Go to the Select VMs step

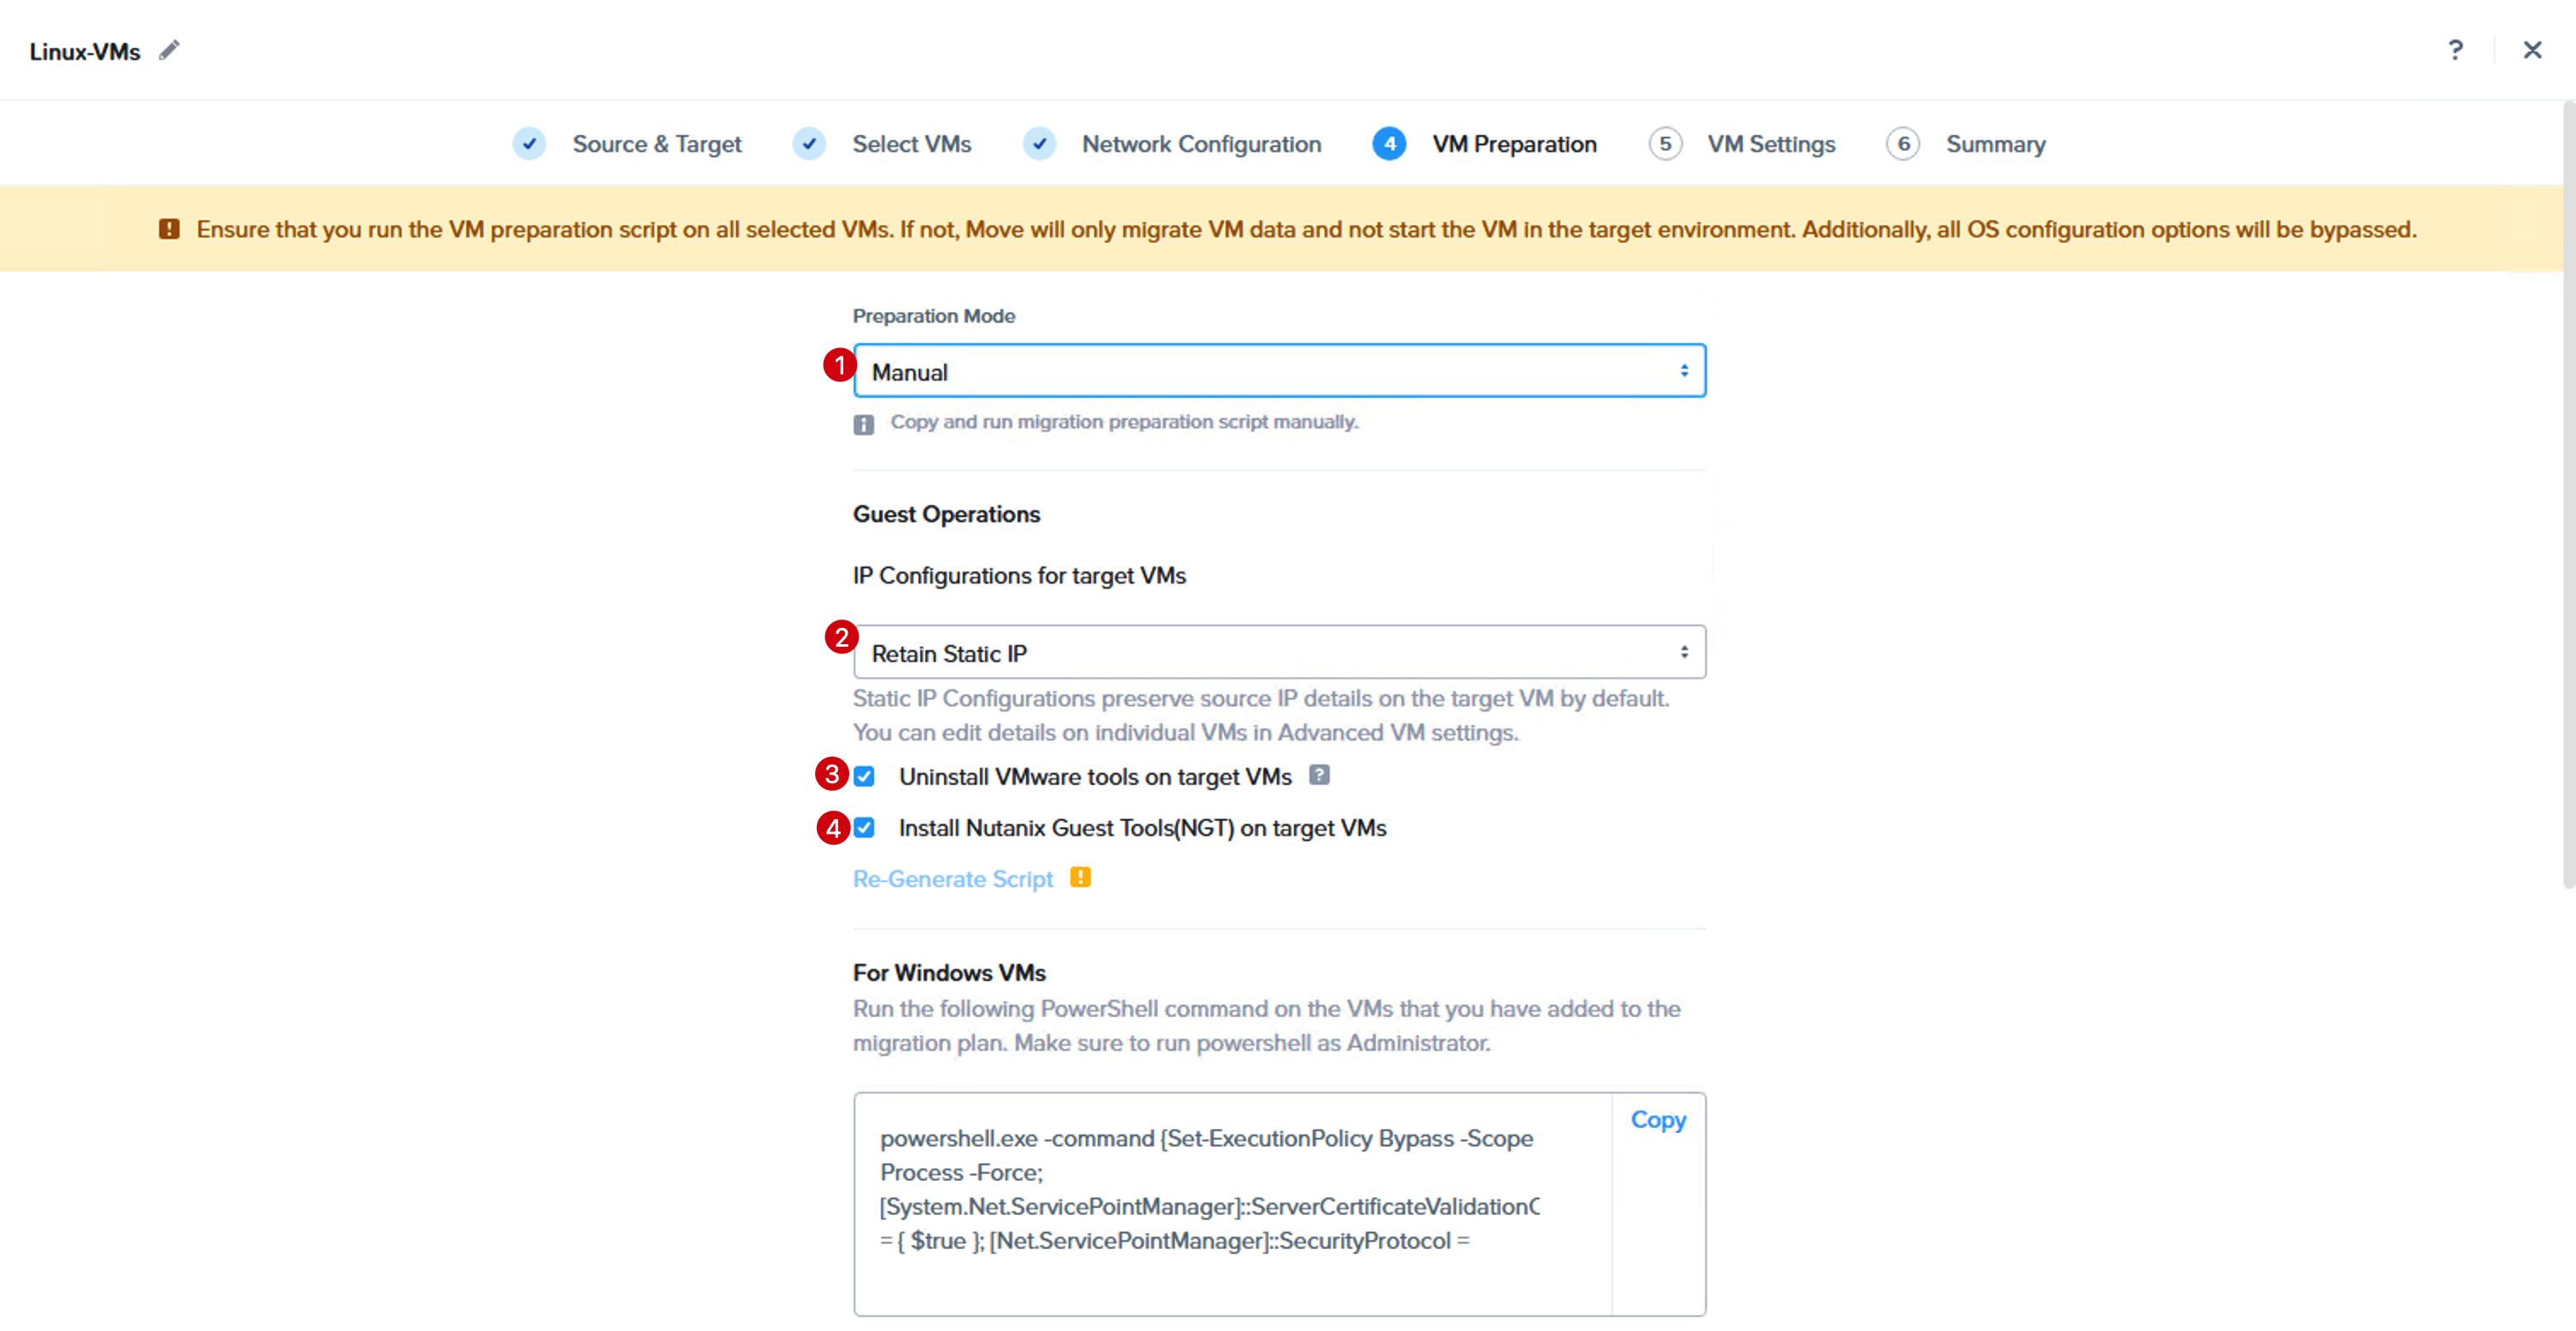[911, 144]
